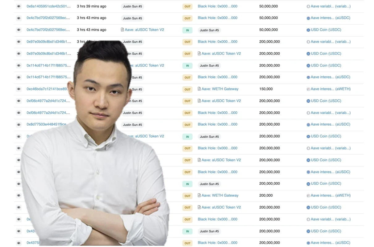Open the Black Hole address in the 0x6a1405951cde row
Screen dimensions: 374x247
(x=217, y=6)
